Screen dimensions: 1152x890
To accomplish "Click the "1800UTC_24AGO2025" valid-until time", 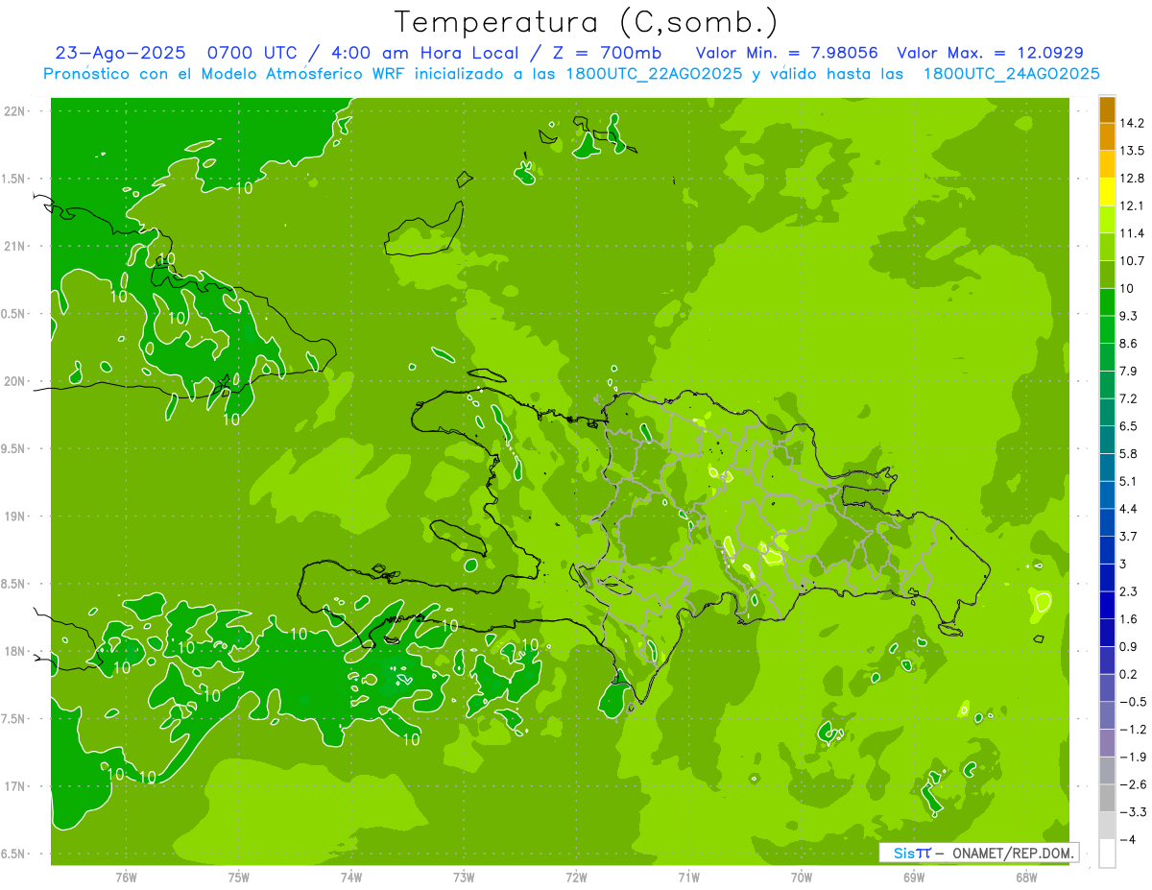I will (1011, 74).
